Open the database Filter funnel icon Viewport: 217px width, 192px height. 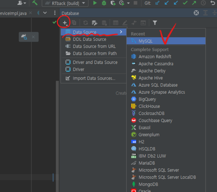155,23
